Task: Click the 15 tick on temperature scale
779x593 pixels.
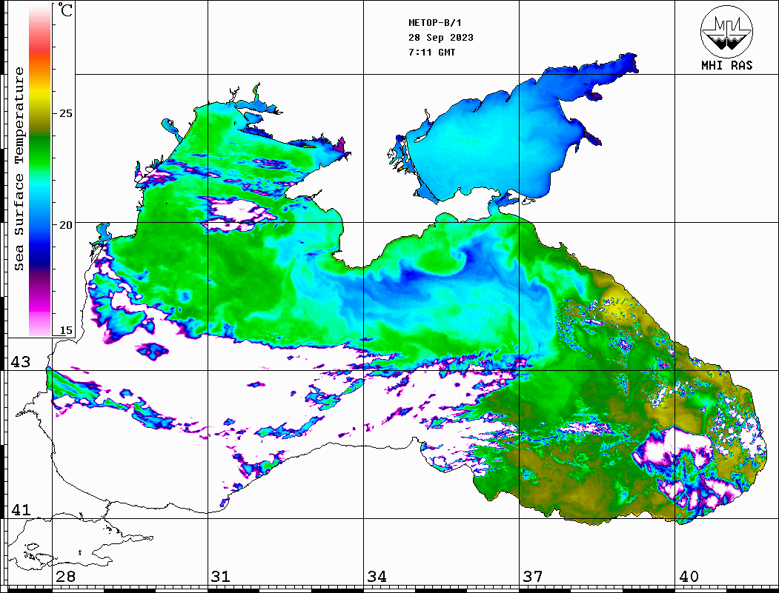Action: [x=65, y=330]
